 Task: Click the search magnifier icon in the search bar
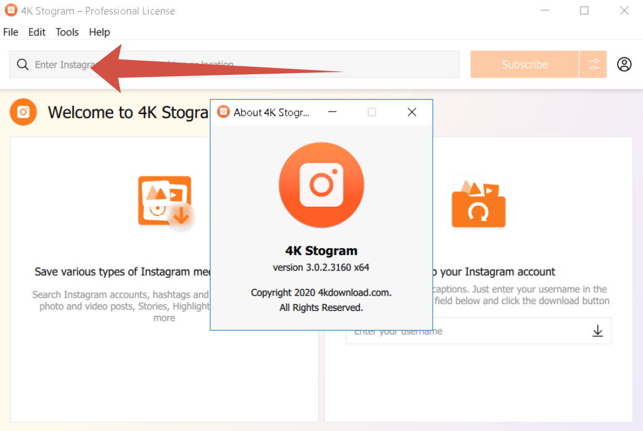[x=23, y=64]
